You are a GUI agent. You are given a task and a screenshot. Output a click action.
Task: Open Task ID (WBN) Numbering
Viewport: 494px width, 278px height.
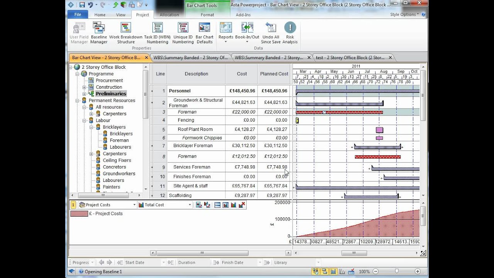coord(157,33)
